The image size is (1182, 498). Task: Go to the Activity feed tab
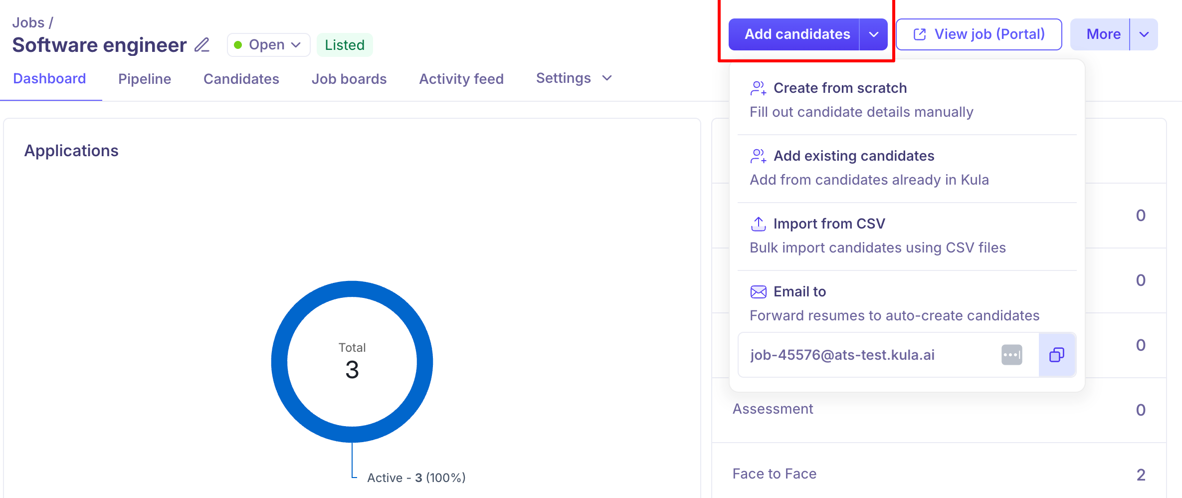pyautogui.click(x=461, y=79)
